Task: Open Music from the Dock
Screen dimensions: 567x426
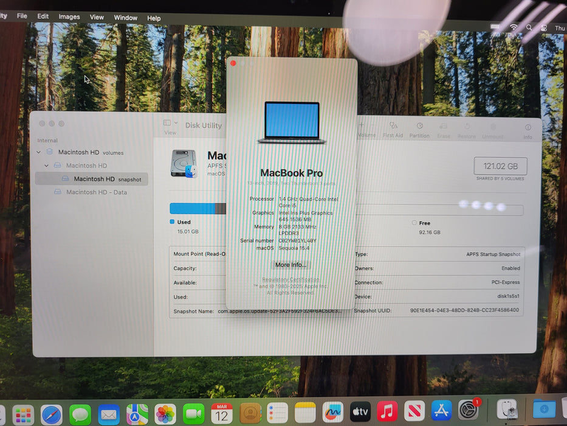Action: [x=387, y=411]
